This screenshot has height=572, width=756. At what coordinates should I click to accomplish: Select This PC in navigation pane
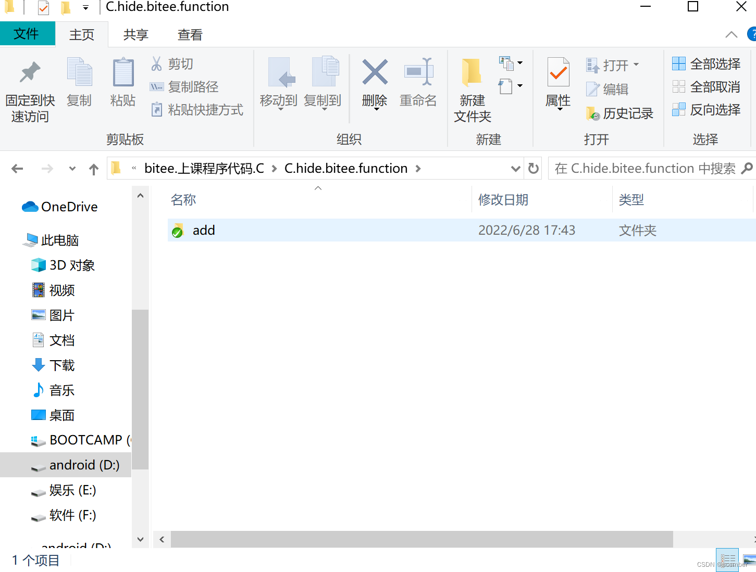pyautogui.click(x=51, y=240)
